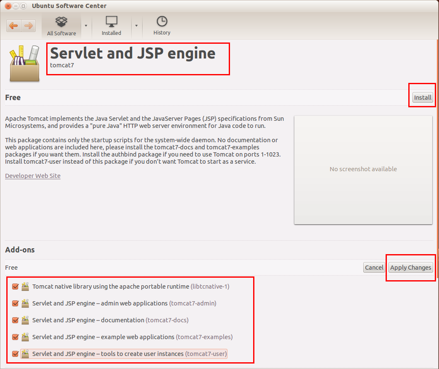The image size is (439, 369).
Task: Click the 'tomcat7' package name under title
Action: click(x=62, y=65)
